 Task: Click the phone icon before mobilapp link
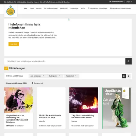click(89, 8)
